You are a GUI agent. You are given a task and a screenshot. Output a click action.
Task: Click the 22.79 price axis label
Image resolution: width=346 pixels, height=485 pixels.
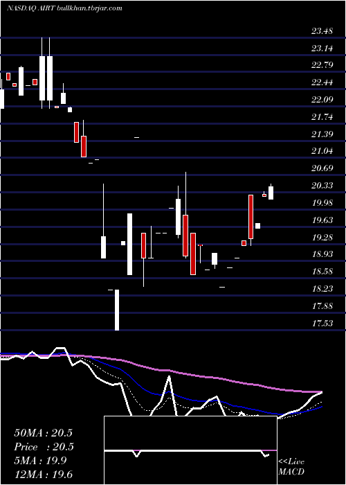coord(322,65)
